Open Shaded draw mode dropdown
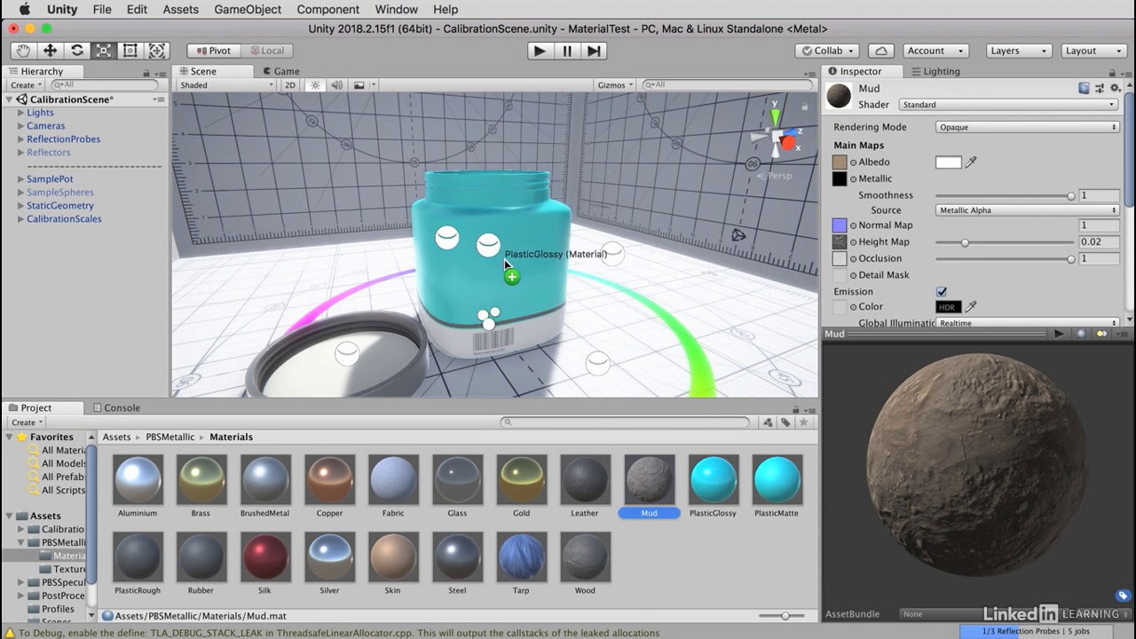The image size is (1136, 639). [x=227, y=85]
